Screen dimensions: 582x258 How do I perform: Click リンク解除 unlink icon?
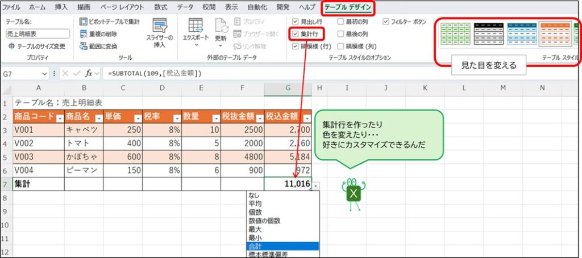pyautogui.click(x=237, y=46)
